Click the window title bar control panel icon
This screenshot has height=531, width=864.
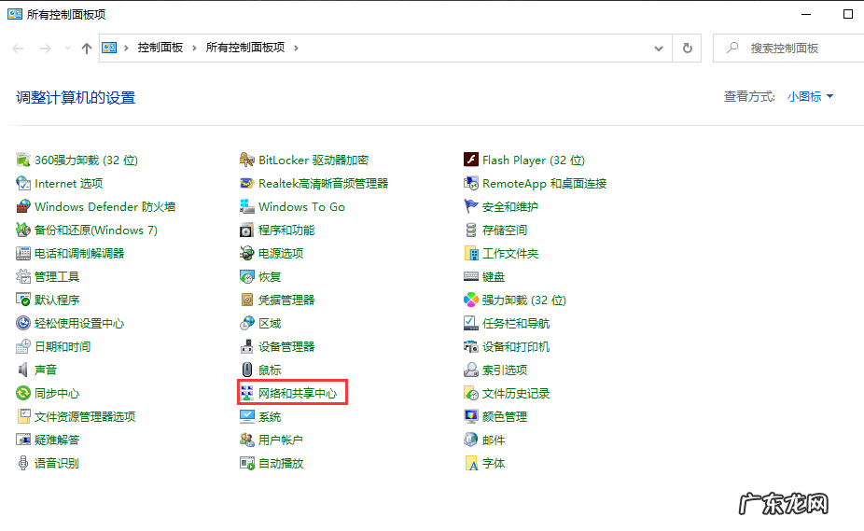(15, 14)
